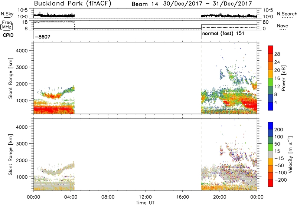
Task: Click the 'Buckland Park (fitACF)' title
Action: point(72,4)
